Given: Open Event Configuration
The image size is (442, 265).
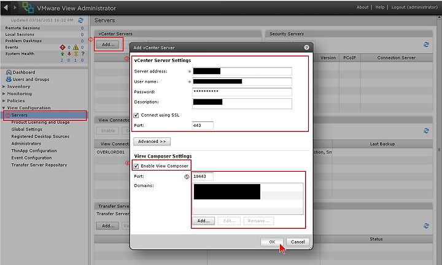Looking at the screenshot, I should pyautogui.click(x=31, y=158).
